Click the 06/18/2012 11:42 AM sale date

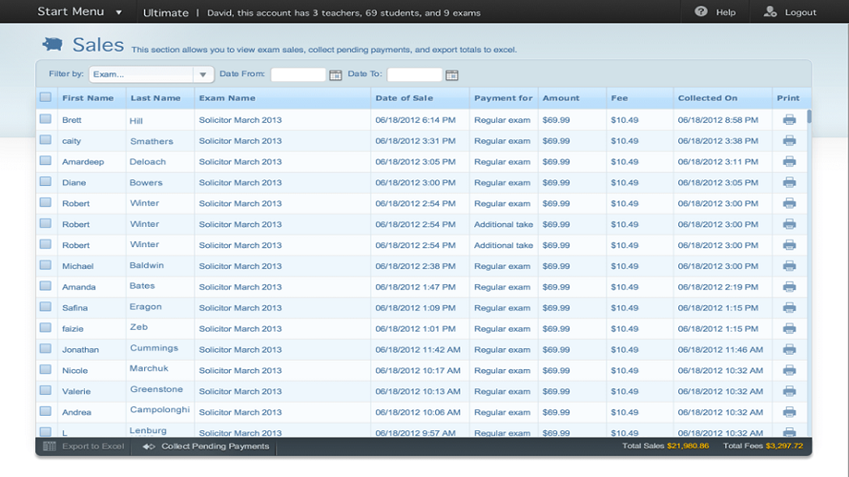418,349
